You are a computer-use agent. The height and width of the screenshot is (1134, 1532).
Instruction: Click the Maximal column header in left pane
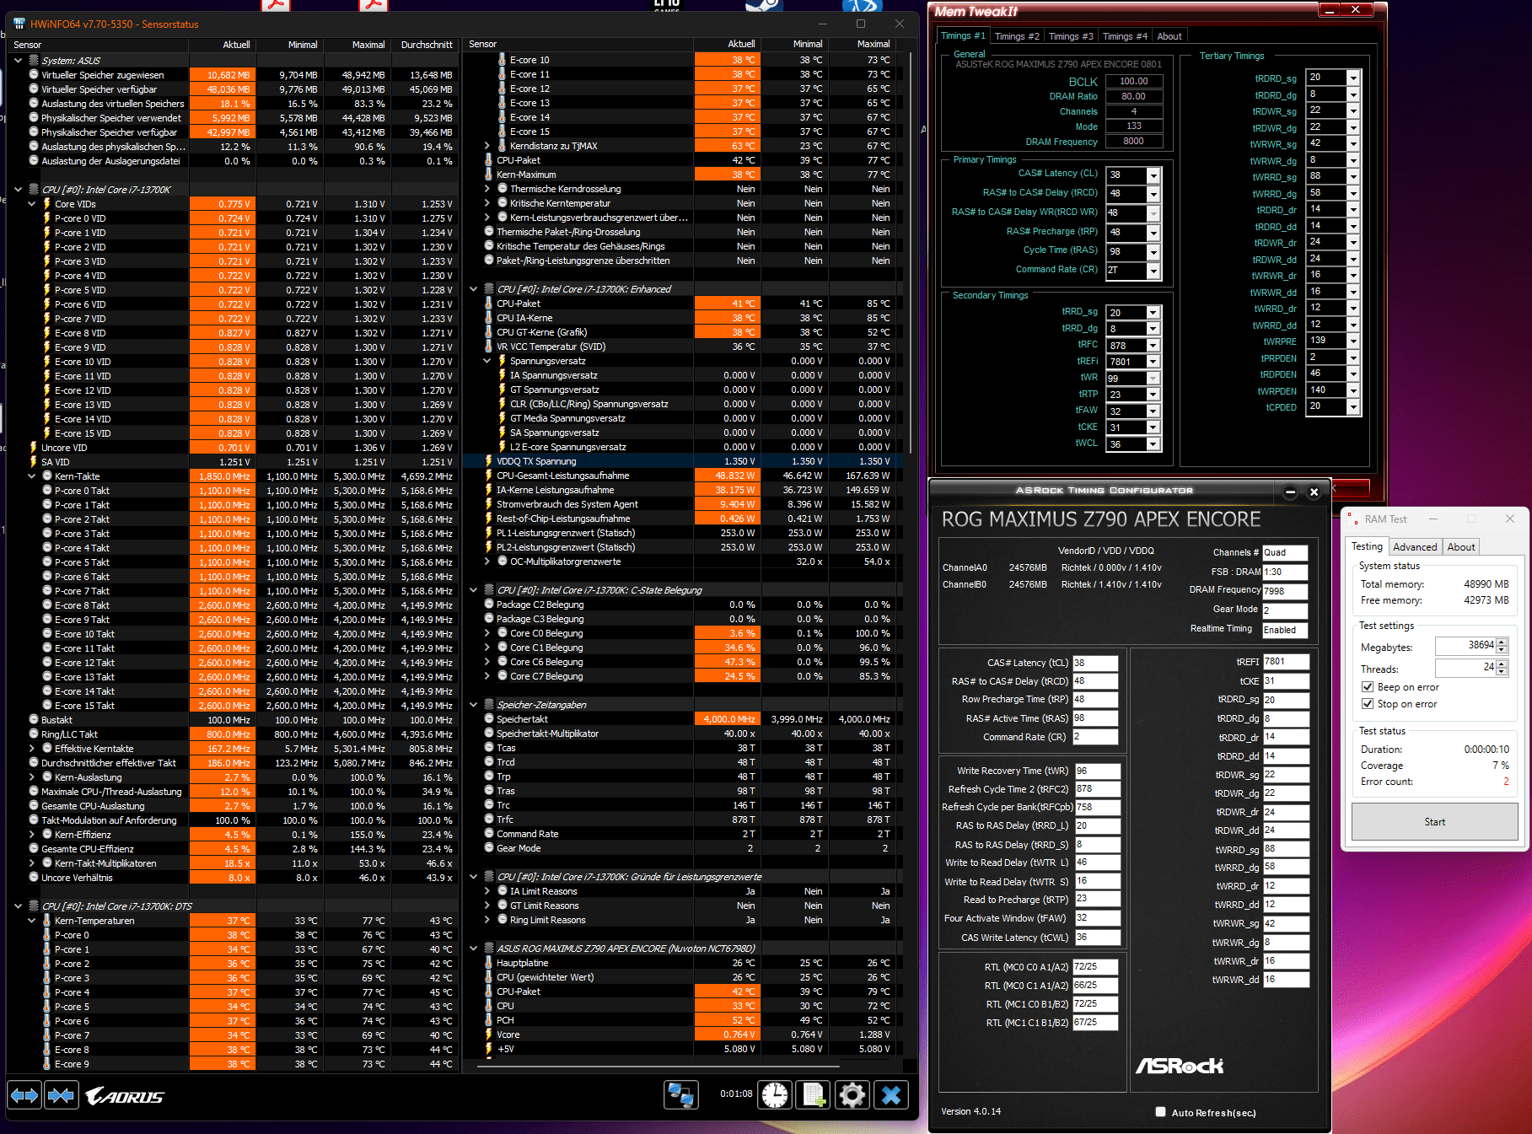(x=357, y=45)
